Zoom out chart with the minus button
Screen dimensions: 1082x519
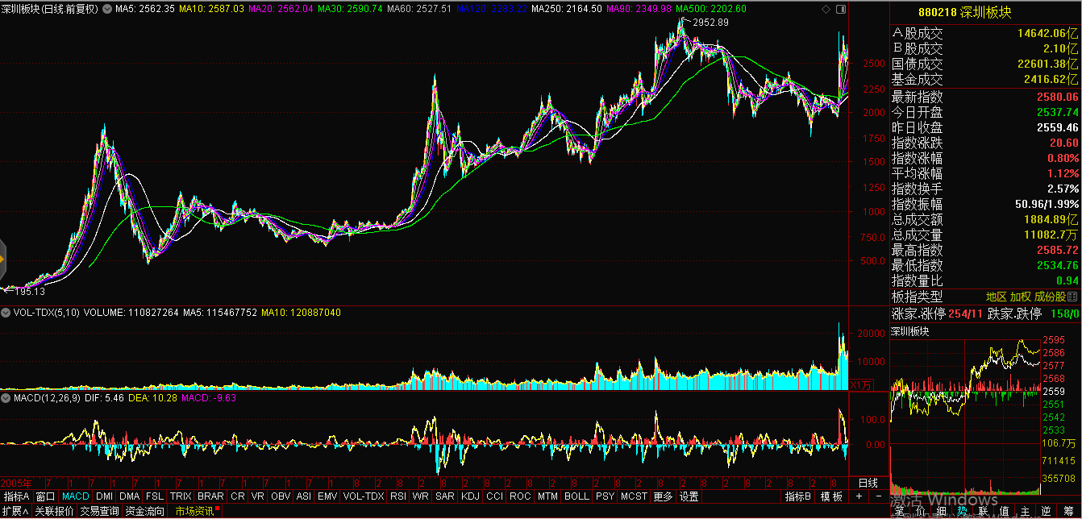(x=878, y=496)
